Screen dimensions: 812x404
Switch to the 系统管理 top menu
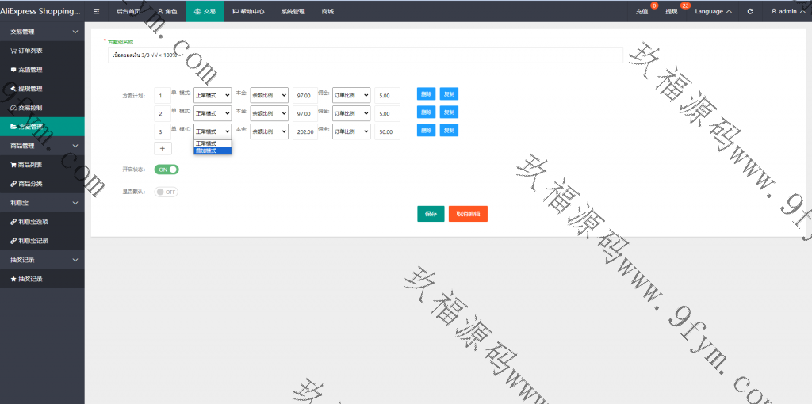[293, 11]
